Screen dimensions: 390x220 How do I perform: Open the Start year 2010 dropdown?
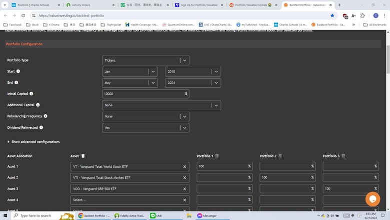tap(193, 72)
